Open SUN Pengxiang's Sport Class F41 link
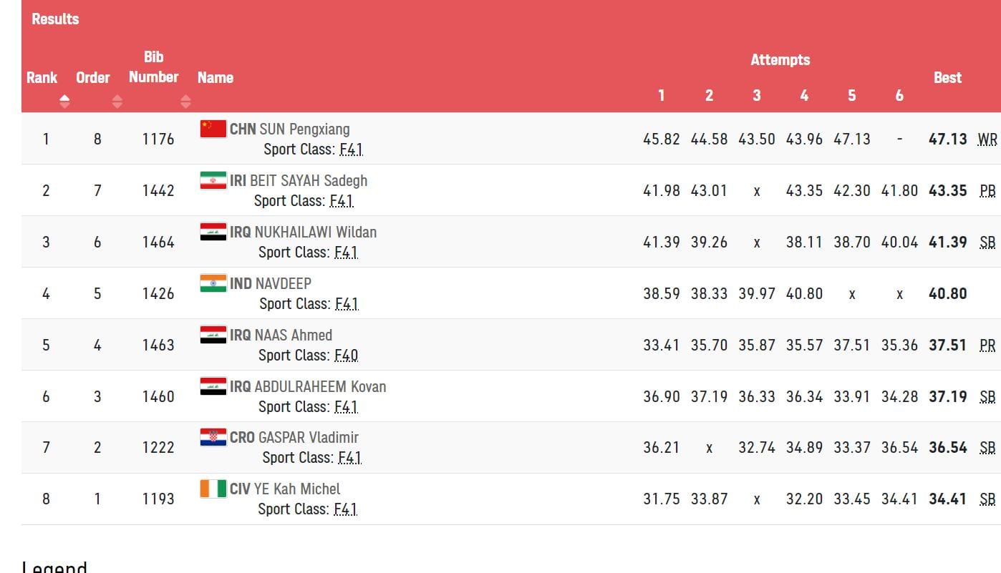 click(349, 150)
